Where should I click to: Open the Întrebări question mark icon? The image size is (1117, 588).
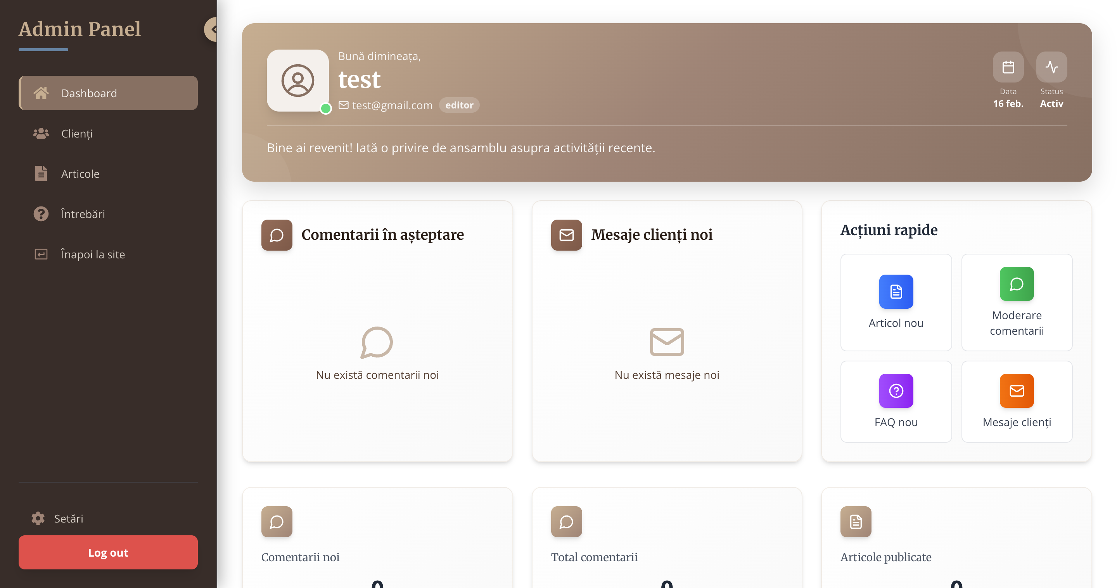click(x=41, y=214)
